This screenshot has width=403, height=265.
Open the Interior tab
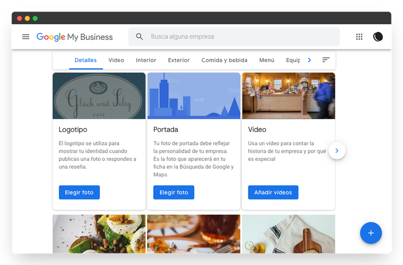146,60
